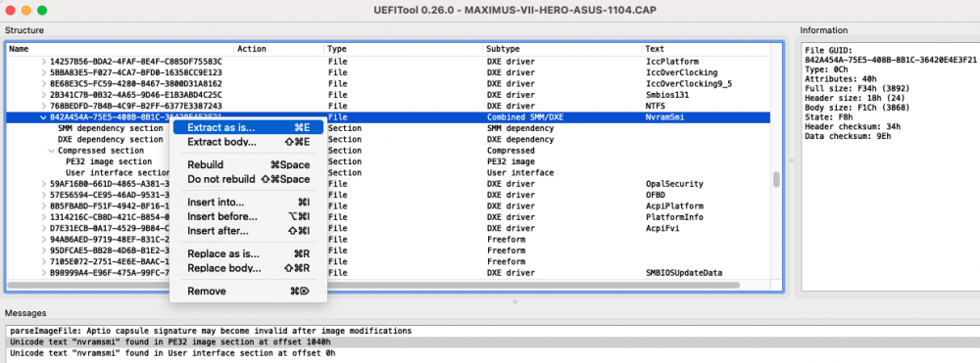Image resolution: width=980 pixels, height=363 pixels.
Task: Click the AcpiPlatform text cell
Action: 674,206
